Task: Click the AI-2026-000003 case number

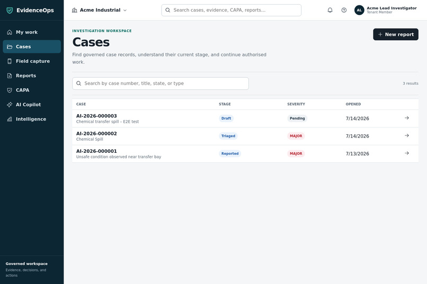Action: click(96, 116)
